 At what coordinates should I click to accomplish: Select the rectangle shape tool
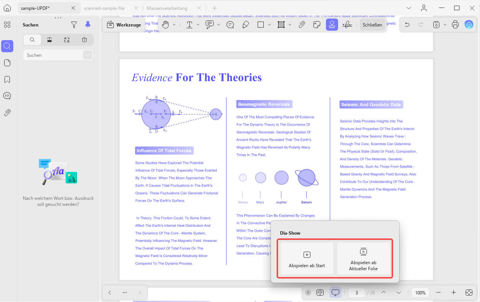tap(261, 25)
